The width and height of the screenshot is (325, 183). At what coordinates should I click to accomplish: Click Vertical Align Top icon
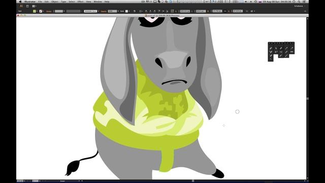coord(159,11)
